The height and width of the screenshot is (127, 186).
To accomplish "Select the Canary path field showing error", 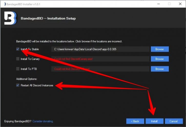I will click(100, 59).
